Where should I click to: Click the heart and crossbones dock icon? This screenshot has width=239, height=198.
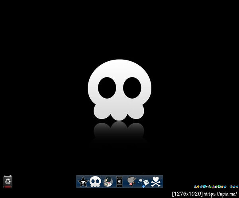pos(156,182)
